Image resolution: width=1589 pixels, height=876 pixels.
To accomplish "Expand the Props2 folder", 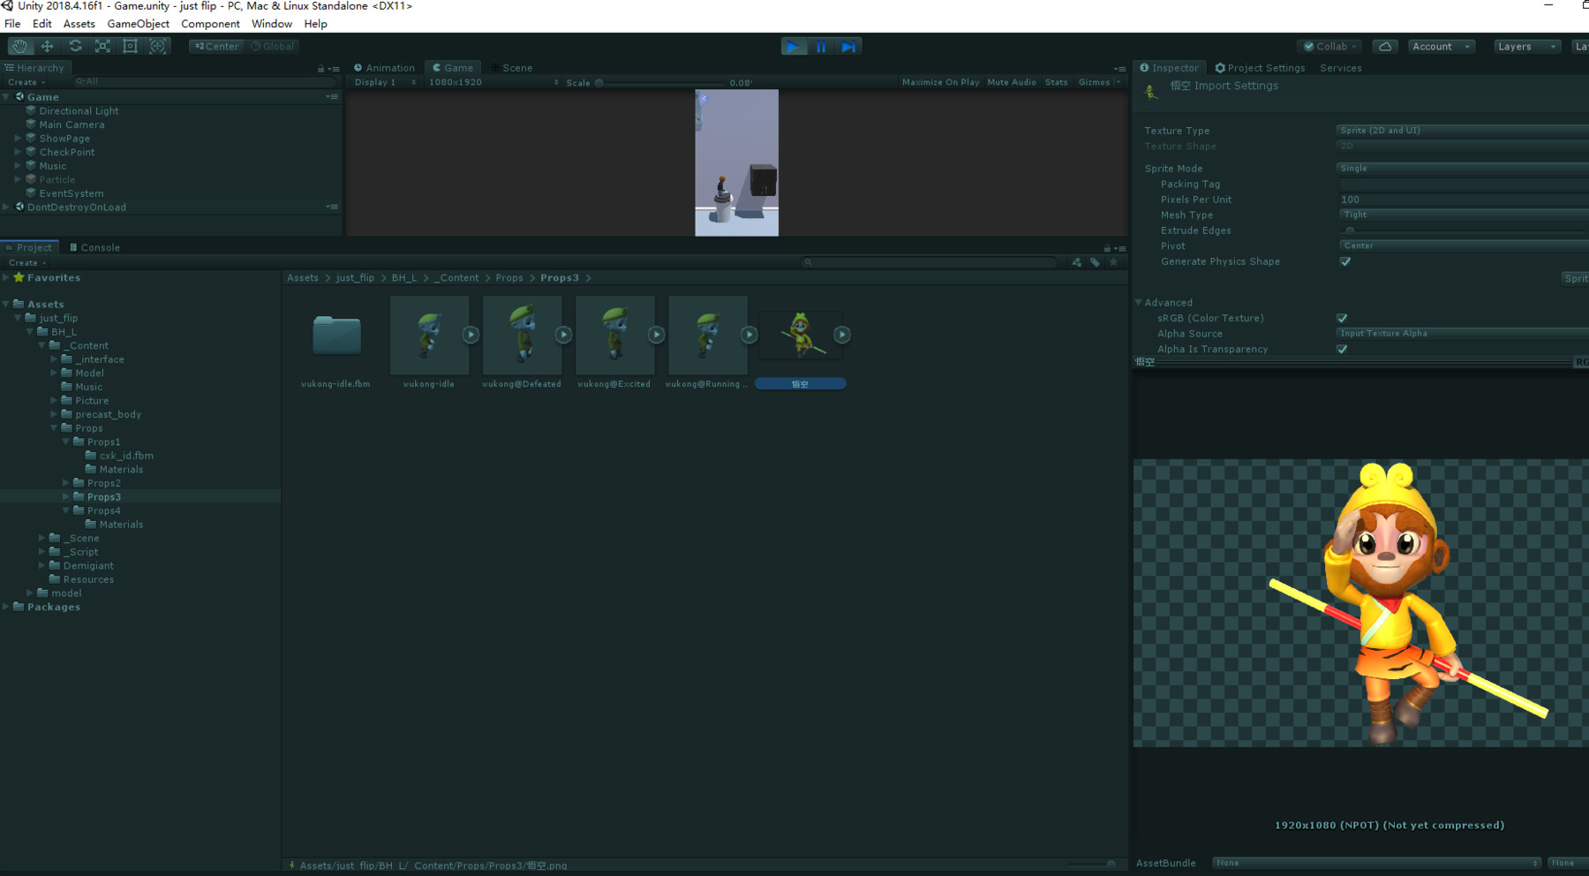I will tap(66, 483).
